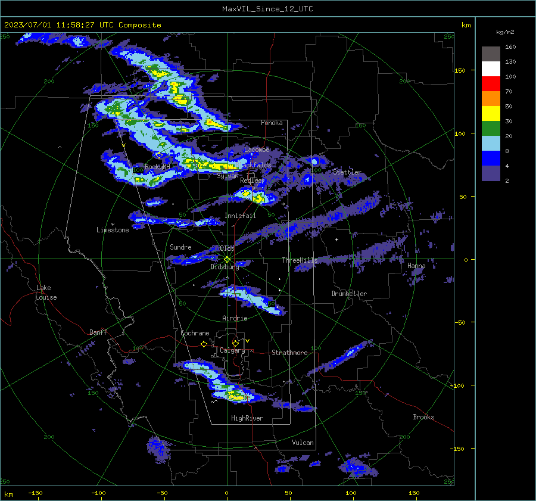The height and width of the screenshot is (501, 536).
Task: Select the grey 130-160 legend swatch
Action: [x=491, y=54]
